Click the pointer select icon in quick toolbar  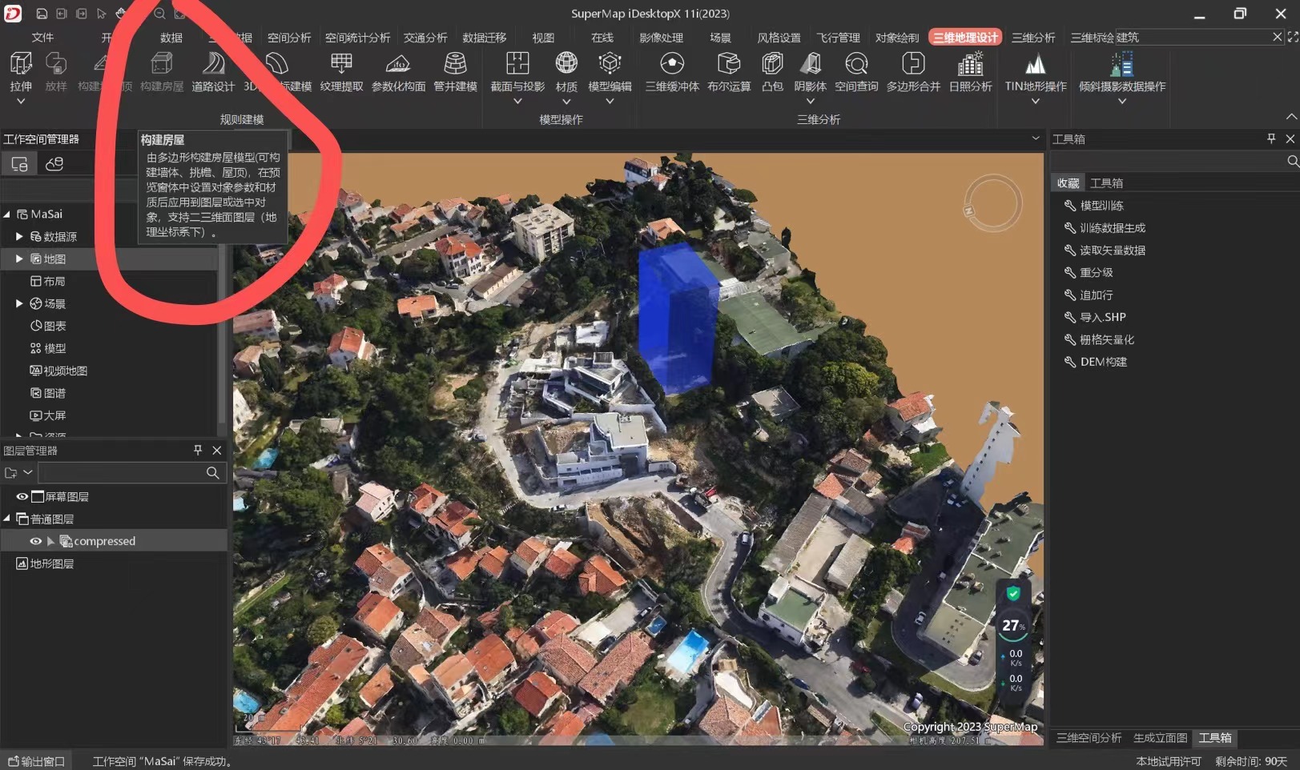101,14
